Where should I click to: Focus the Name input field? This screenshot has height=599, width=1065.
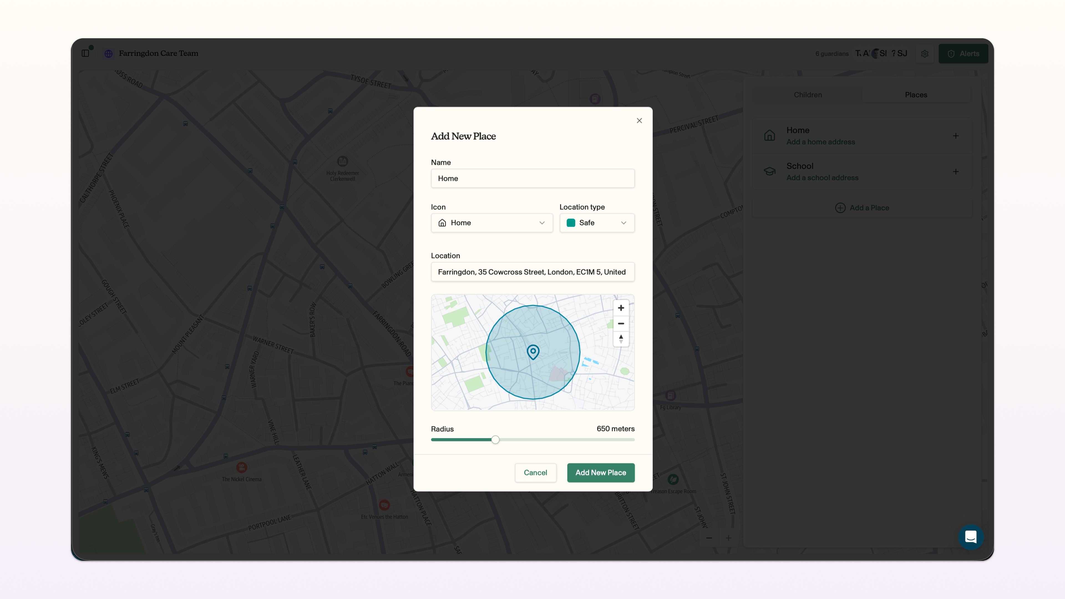pos(532,178)
